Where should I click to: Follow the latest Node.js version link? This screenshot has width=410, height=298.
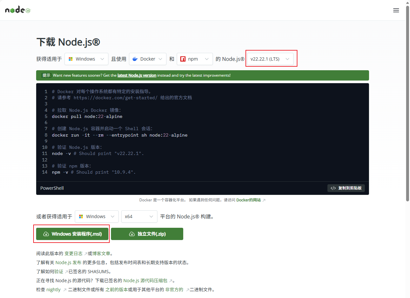click(x=137, y=75)
